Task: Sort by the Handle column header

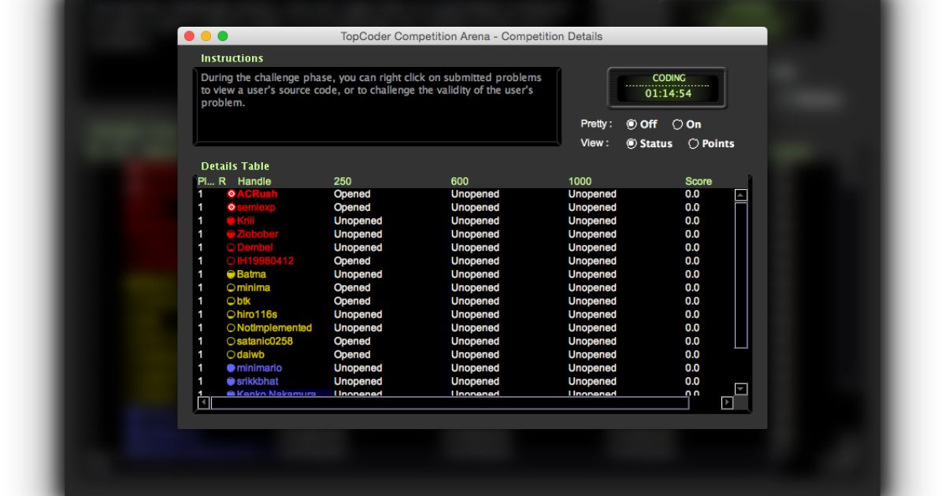Action: 254,181
